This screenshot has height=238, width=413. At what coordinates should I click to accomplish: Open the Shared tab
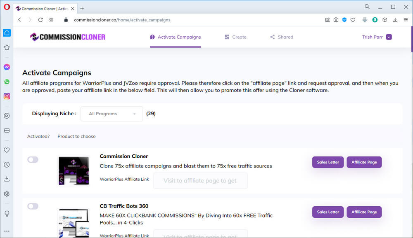tap(282, 37)
